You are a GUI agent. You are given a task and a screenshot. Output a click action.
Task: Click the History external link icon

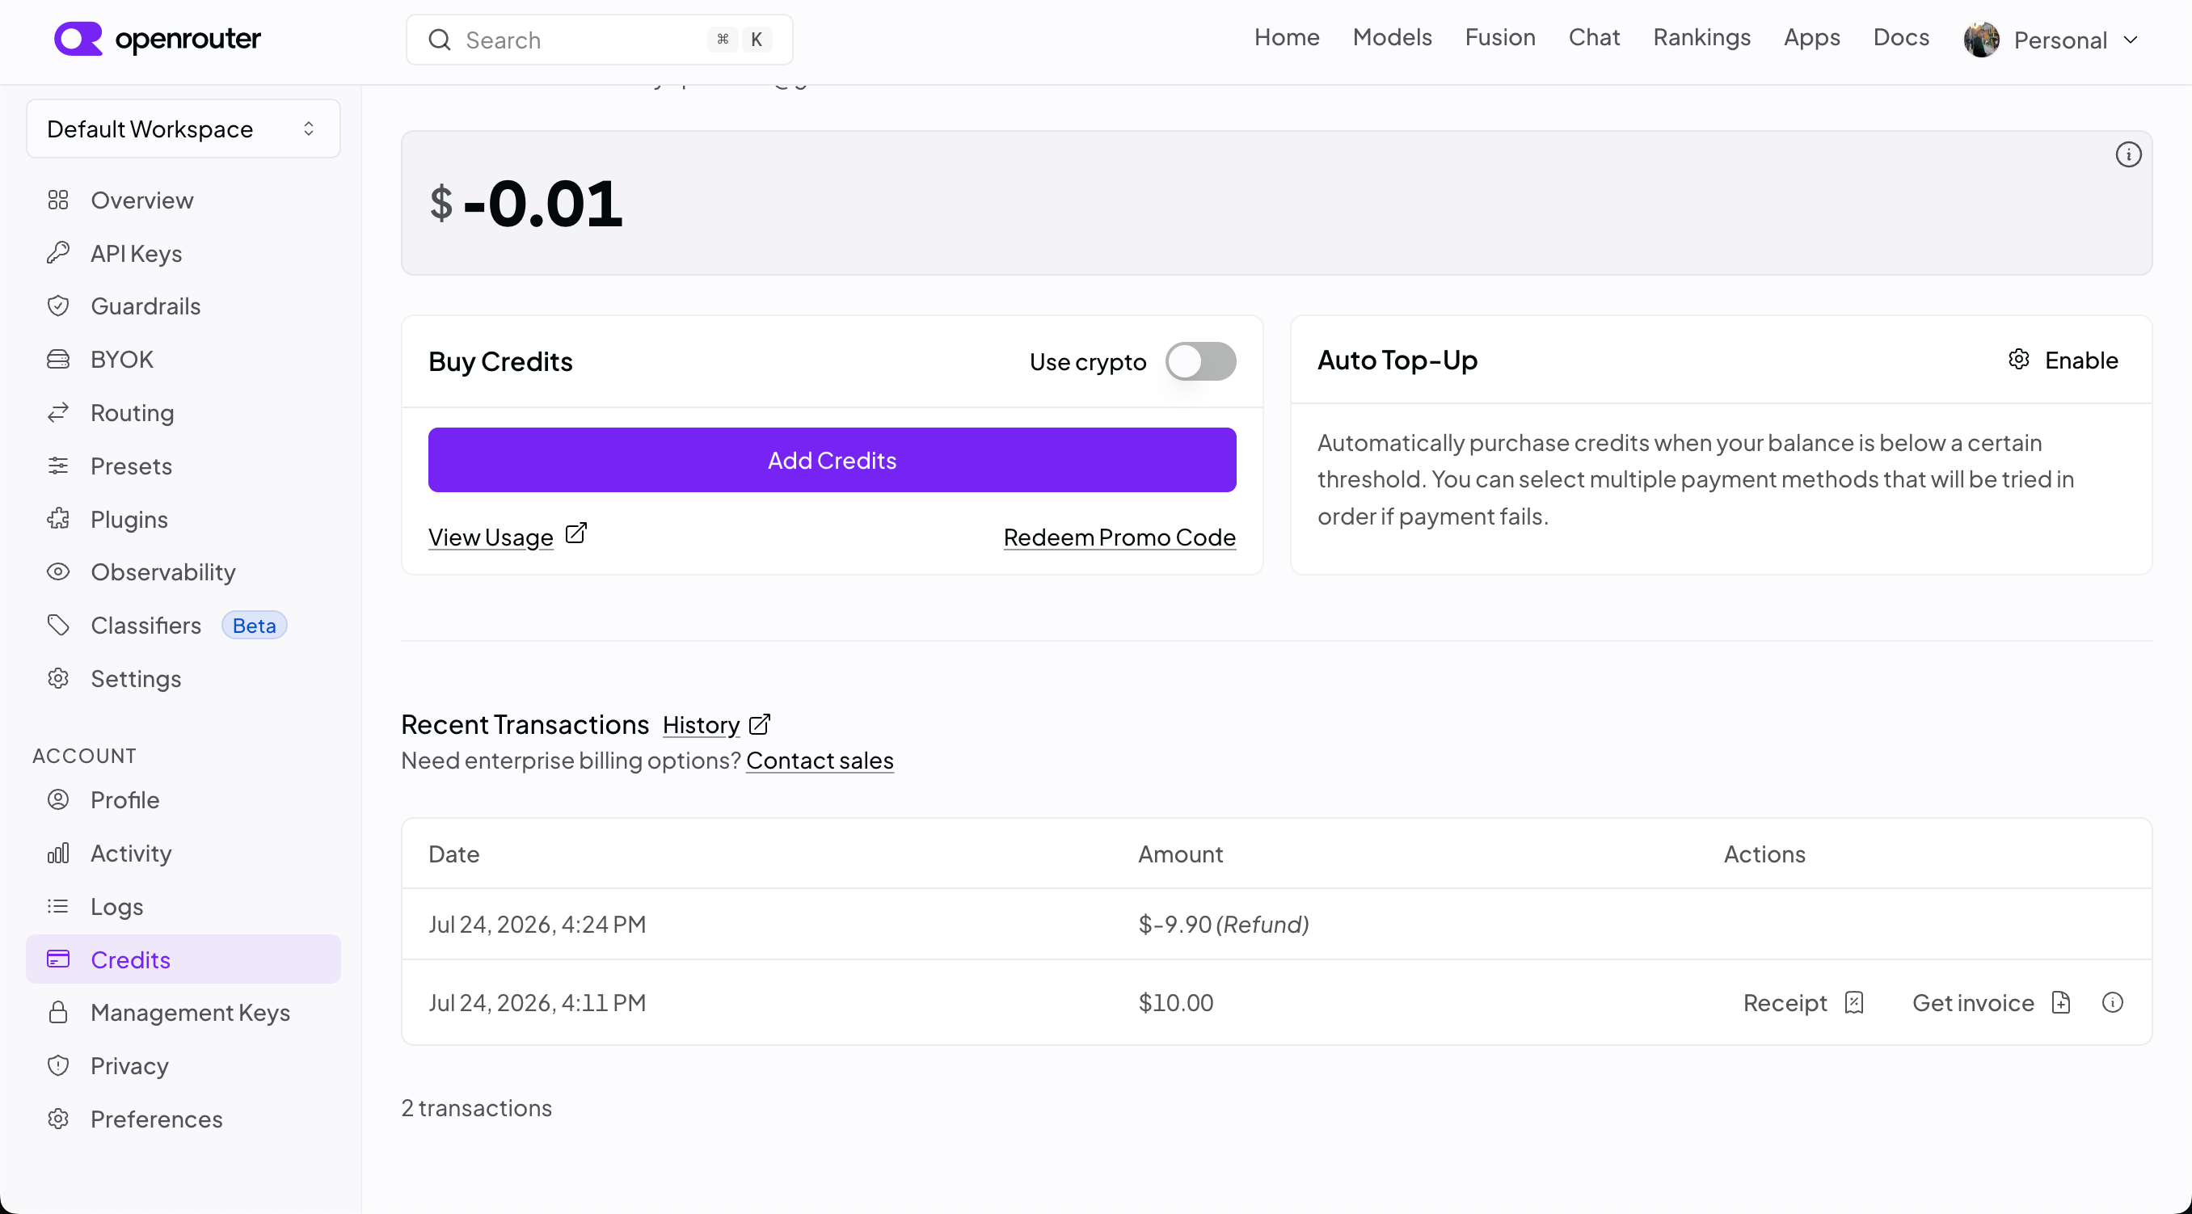tap(760, 724)
